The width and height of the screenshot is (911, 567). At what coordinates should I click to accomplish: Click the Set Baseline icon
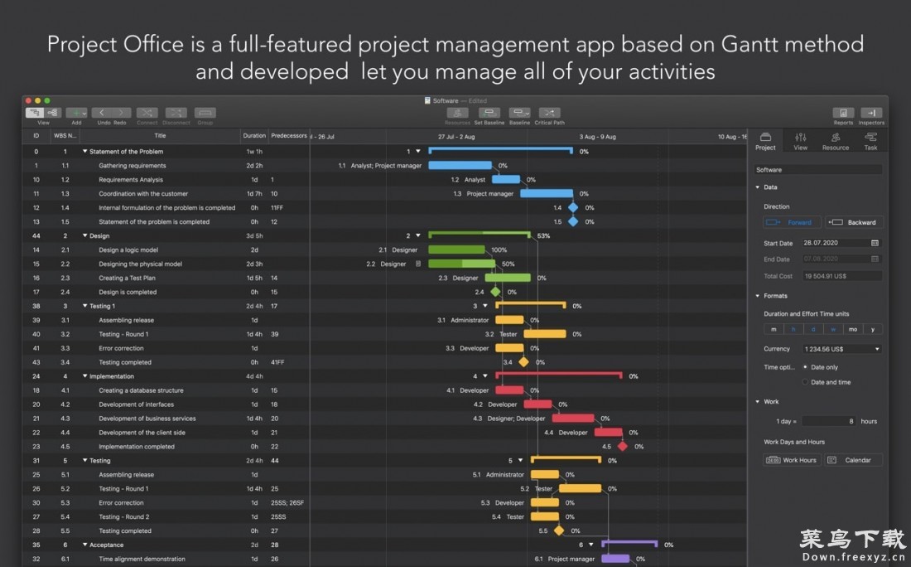point(489,113)
